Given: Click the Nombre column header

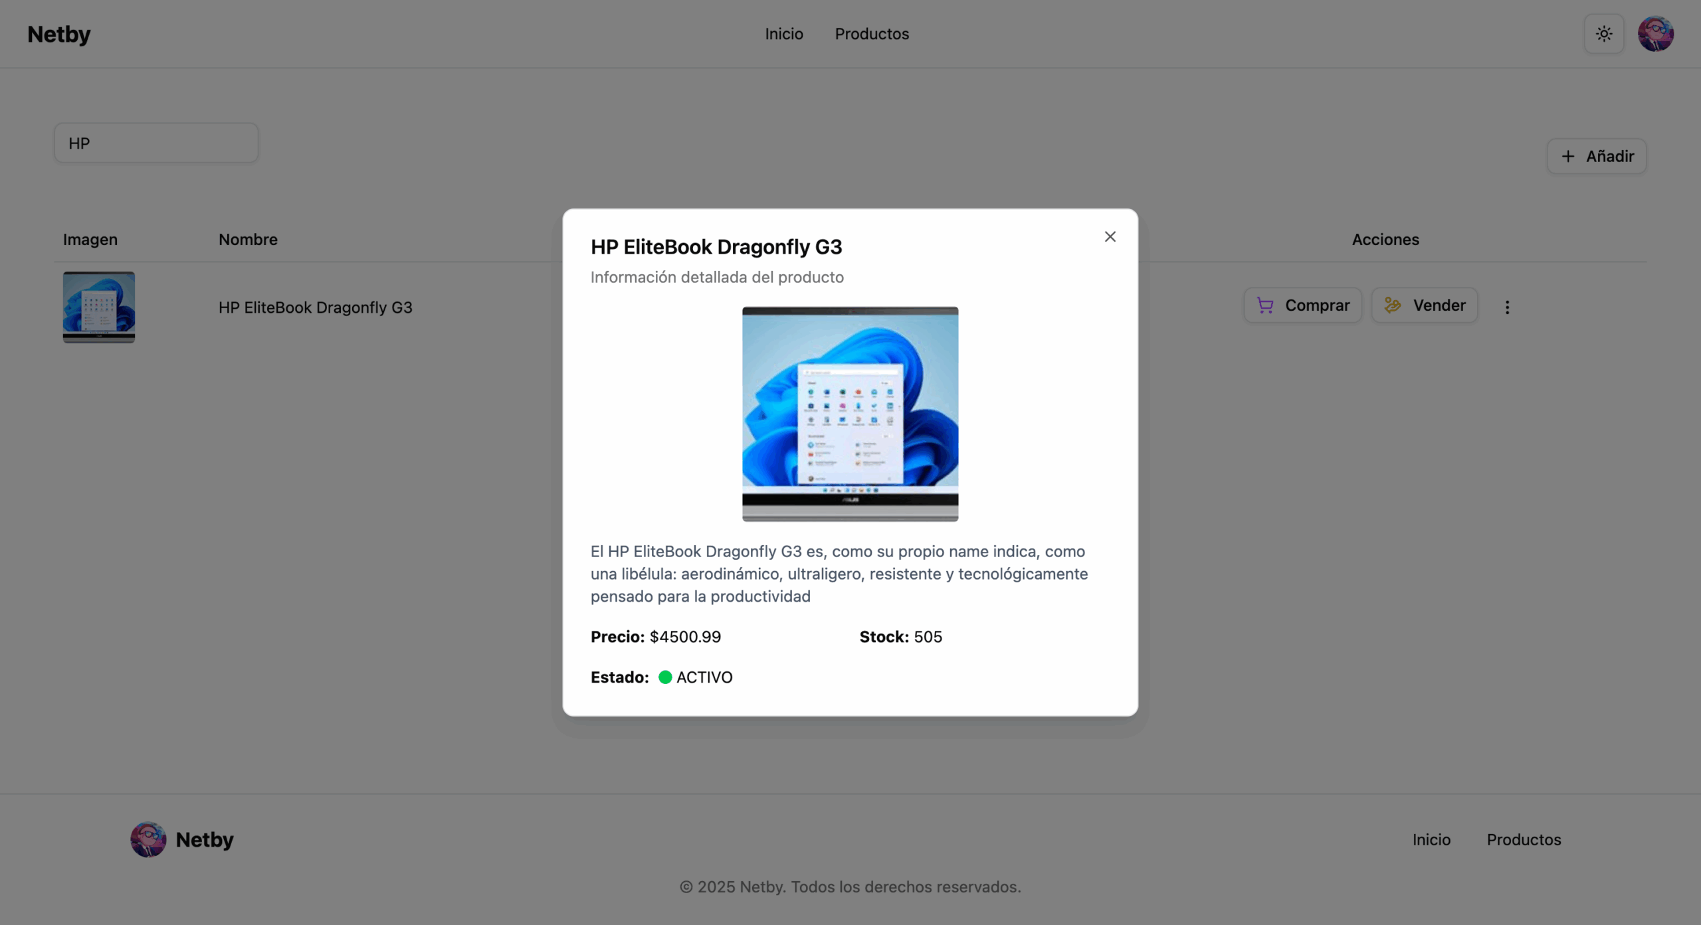Looking at the screenshot, I should [248, 239].
